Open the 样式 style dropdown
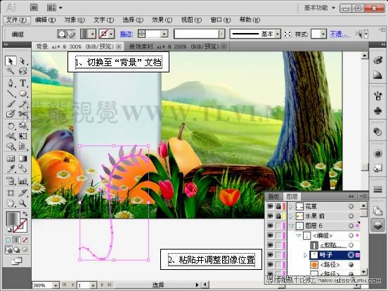The height and width of the screenshot is (291, 388). click(323, 34)
